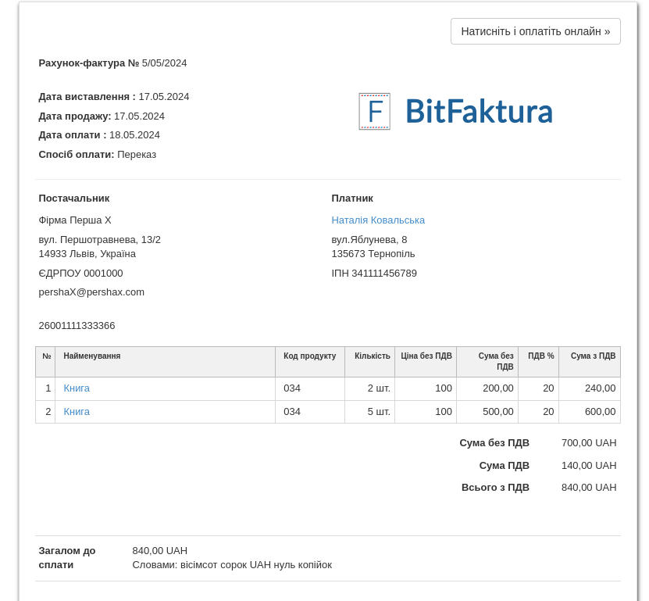Viewport: 649px width, 601px height.
Task: Click the Постачальник section heading
Action: tap(74, 199)
